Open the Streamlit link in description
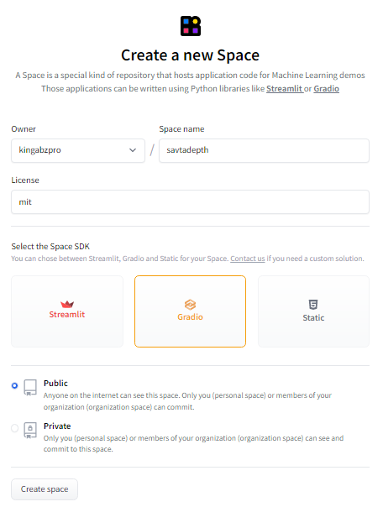Image resolution: width=383 pixels, height=507 pixels. pos(285,89)
